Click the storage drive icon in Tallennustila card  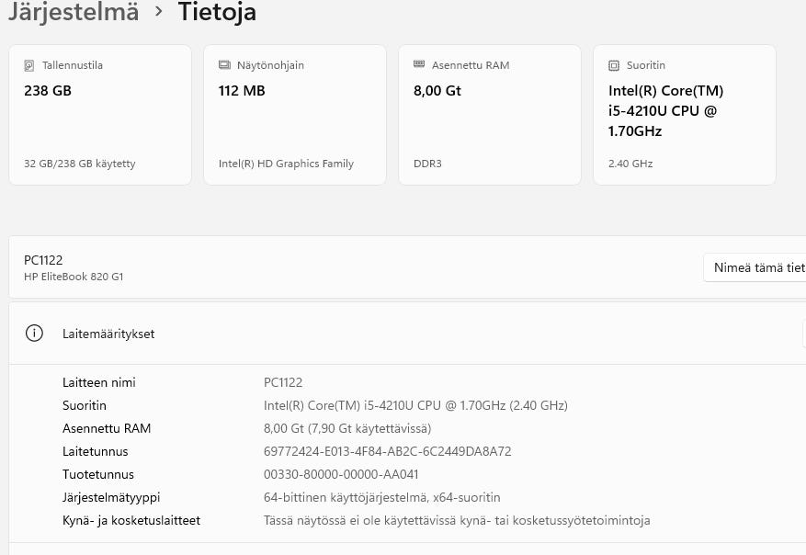point(29,65)
